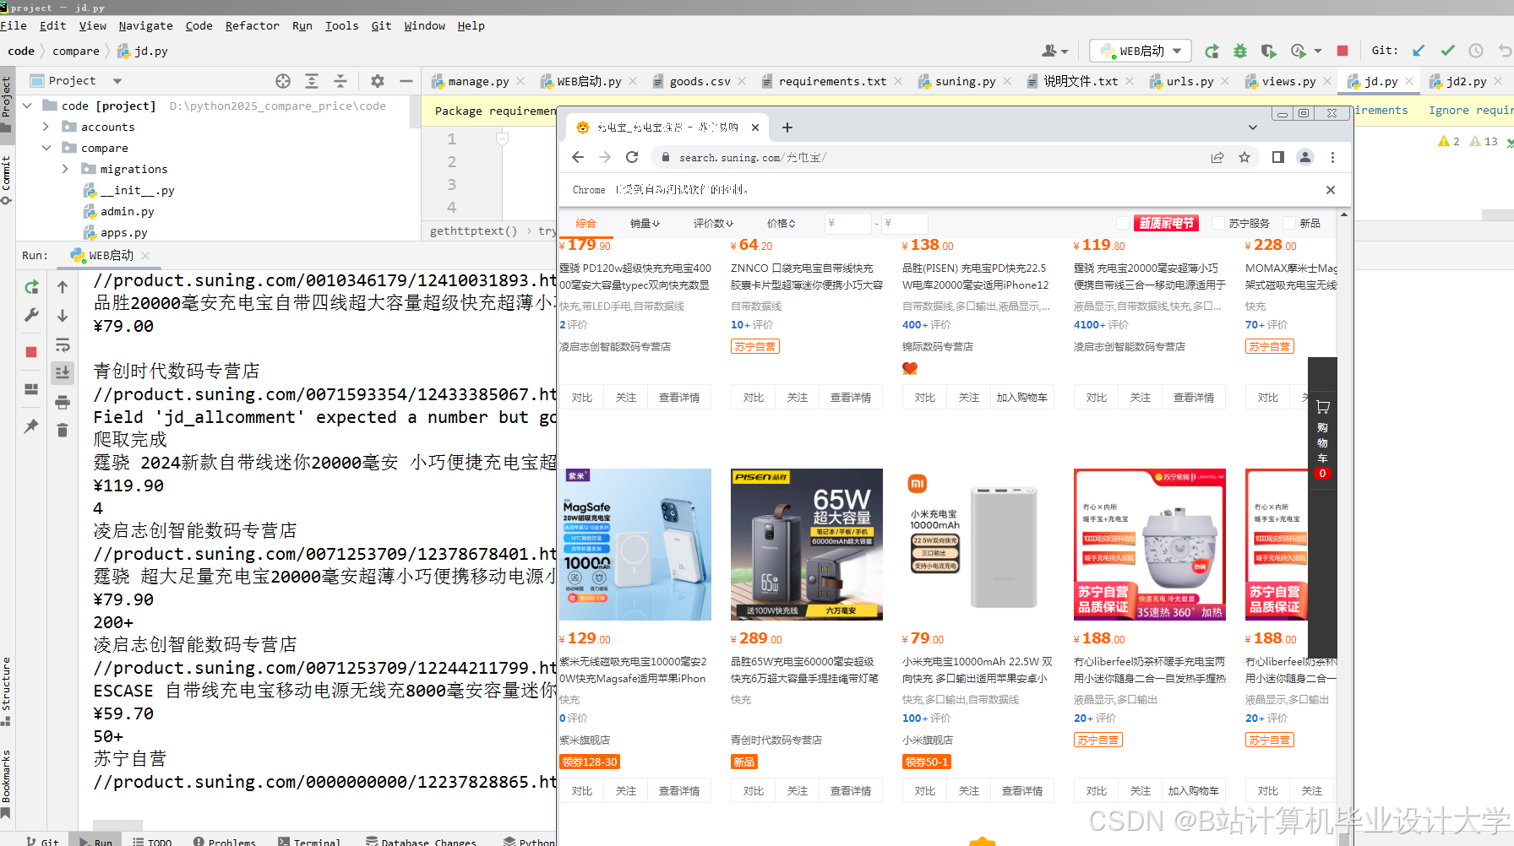Click the Ignore requirements link
Screen dimensions: 1514x846
pos(1470,111)
